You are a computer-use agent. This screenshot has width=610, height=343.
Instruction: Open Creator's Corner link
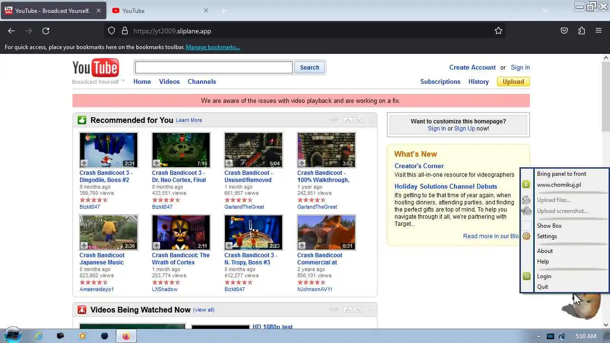(x=419, y=166)
